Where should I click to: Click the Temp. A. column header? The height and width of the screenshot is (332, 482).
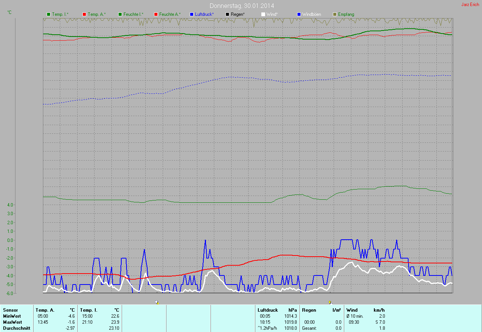click(45, 310)
